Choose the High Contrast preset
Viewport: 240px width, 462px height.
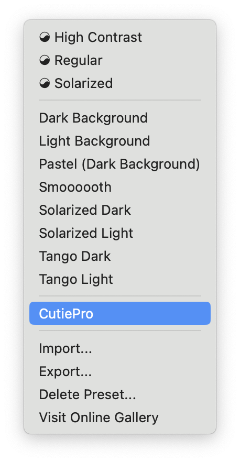120,37
